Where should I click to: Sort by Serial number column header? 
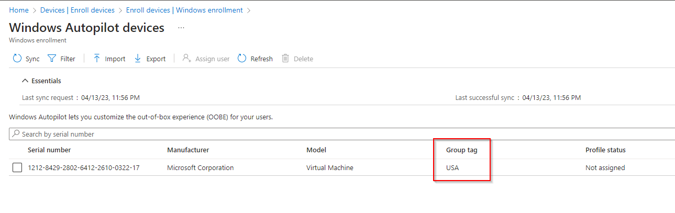click(x=49, y=150)
